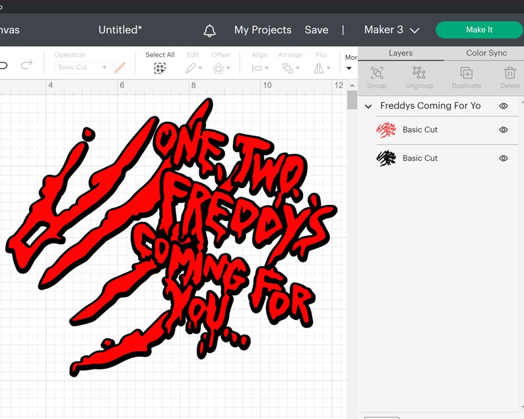Click the operation color swatch
Viewport: 524px width, 419px height.
click(119, 67)
